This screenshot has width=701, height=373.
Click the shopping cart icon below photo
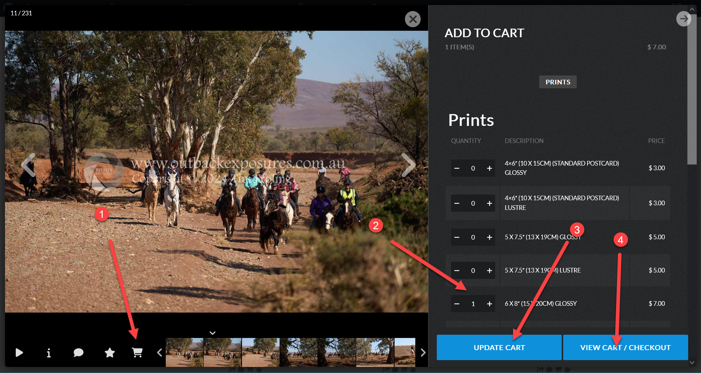pos(137,353)
